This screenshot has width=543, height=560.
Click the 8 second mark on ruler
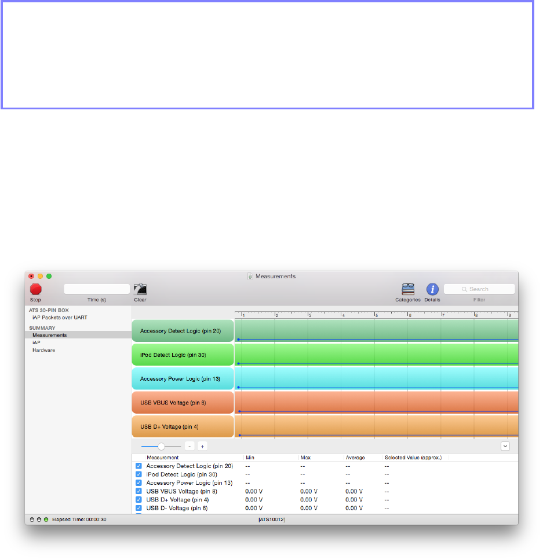[475, 315]
